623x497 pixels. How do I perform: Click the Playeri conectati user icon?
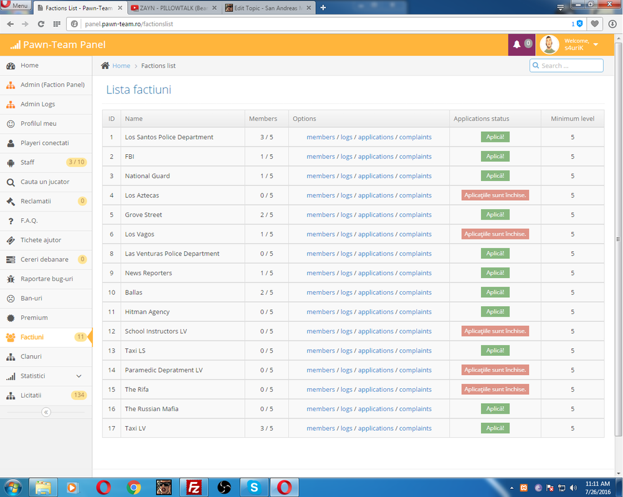(x=11, y=143)
